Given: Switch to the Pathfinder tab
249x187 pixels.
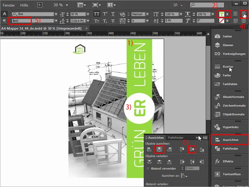Looking at the screenshot, I should click(x=176, y=138).
